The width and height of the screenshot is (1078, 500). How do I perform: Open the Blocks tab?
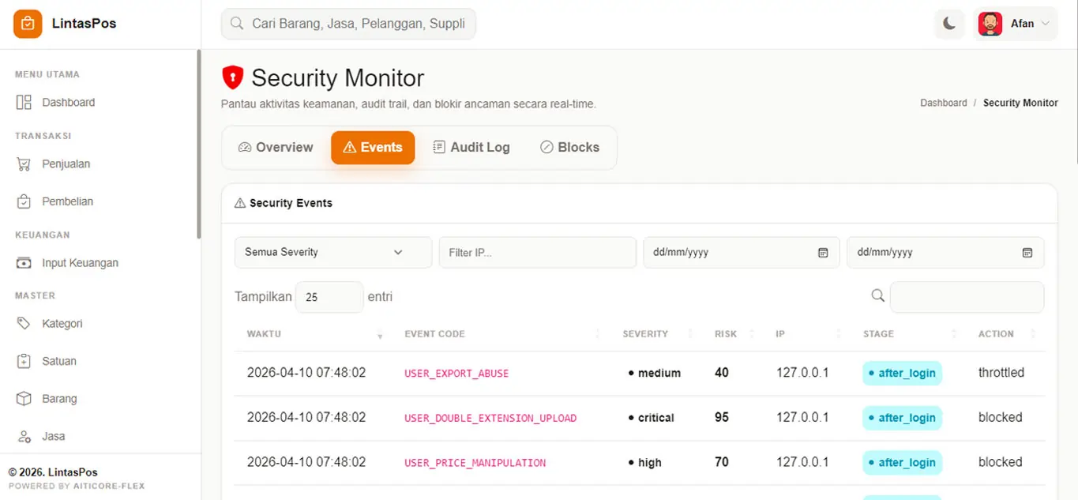pos(569,148)
